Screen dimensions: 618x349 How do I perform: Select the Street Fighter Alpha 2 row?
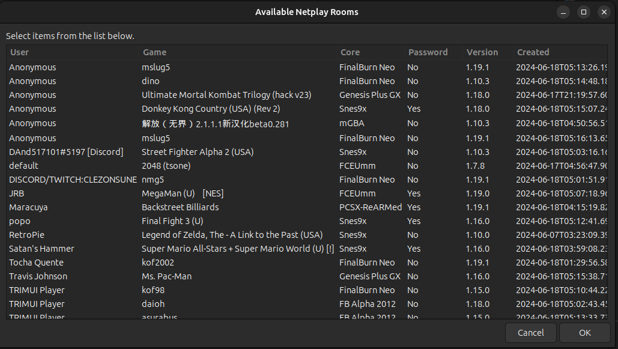tap(198, 152)
